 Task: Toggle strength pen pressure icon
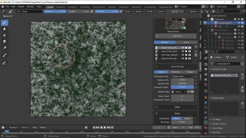coord(121,11)
